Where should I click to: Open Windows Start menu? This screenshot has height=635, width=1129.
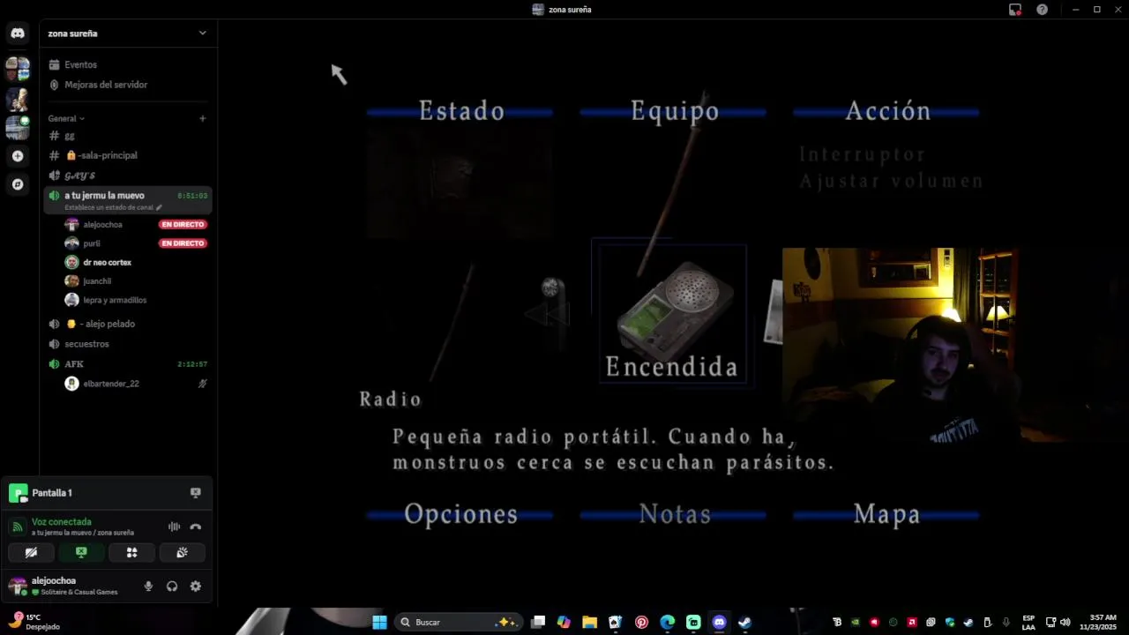379,623
